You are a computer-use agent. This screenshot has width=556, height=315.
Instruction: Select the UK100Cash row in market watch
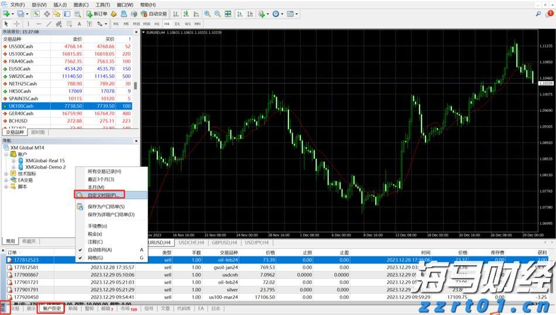click(x=21, y=107)
